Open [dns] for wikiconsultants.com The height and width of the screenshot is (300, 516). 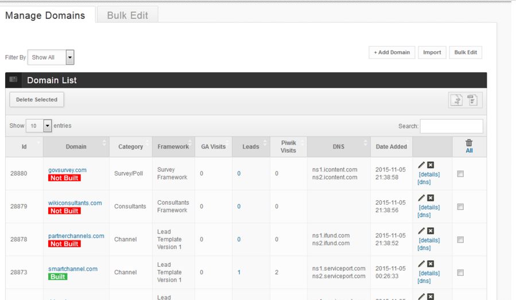click(424, 215)
